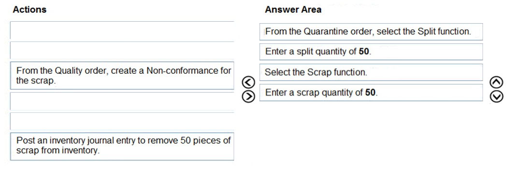The width and height of the screenshot is (519, 177).
Task: Click the Answer Area heading
Action: (x=293, y=10)
